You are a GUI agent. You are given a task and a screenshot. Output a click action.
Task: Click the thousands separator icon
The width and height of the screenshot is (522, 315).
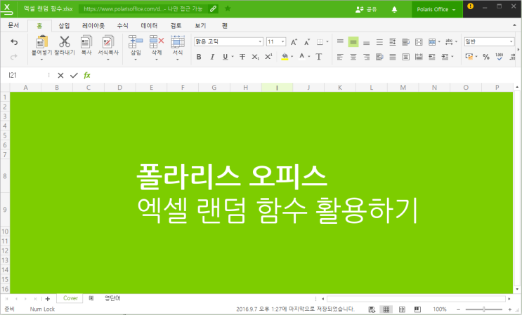tap(500, 57)
